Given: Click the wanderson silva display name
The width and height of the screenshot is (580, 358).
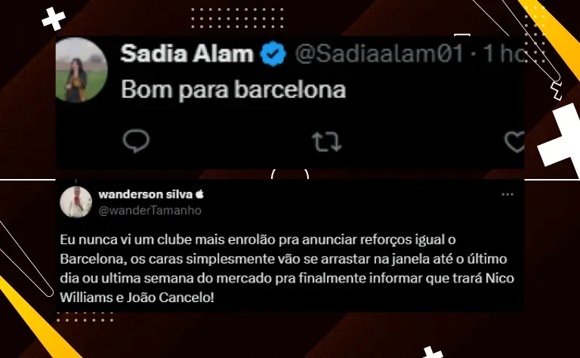Looking at the screenshot, I should pos(146,194).
